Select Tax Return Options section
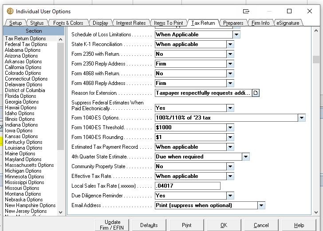Screen dimensions: 323x231 pyautogui.click(x=26, y=38)
